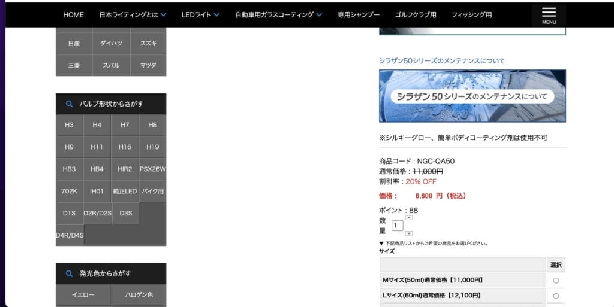Choose the H7 bulb type
The height and width of the screenshot is (307, 614).
coord(125,125)
